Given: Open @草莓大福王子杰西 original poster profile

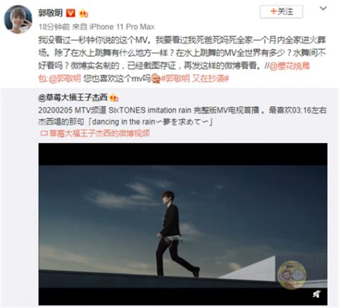Looking at the screenshot, I should pos(73,97).
